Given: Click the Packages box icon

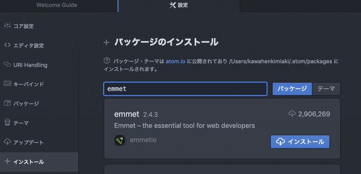Looking at the screenshot, I should 7,103.
